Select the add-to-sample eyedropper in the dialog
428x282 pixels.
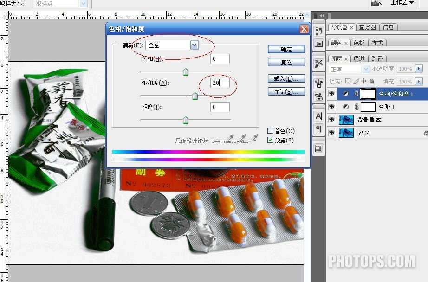click(x=243, y=137)
